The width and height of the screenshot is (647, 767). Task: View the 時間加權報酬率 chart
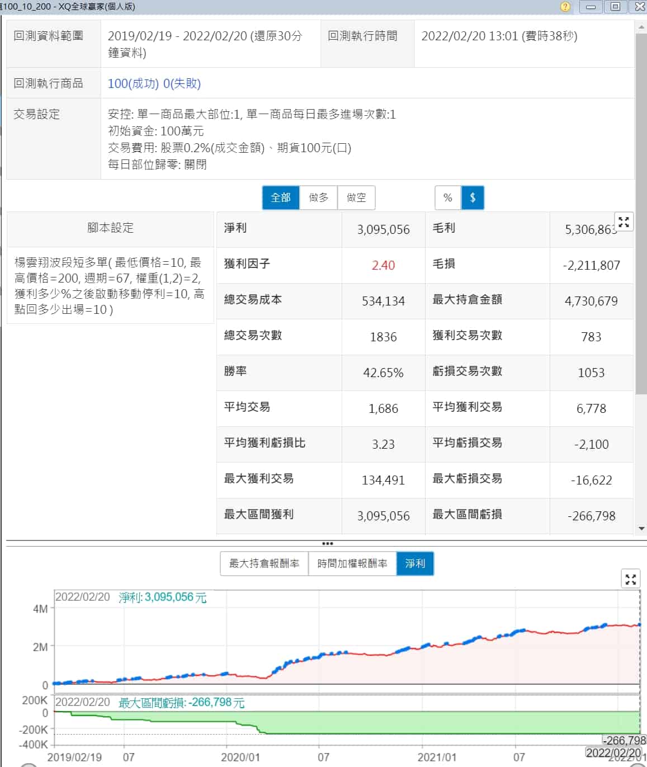(352, 563)
